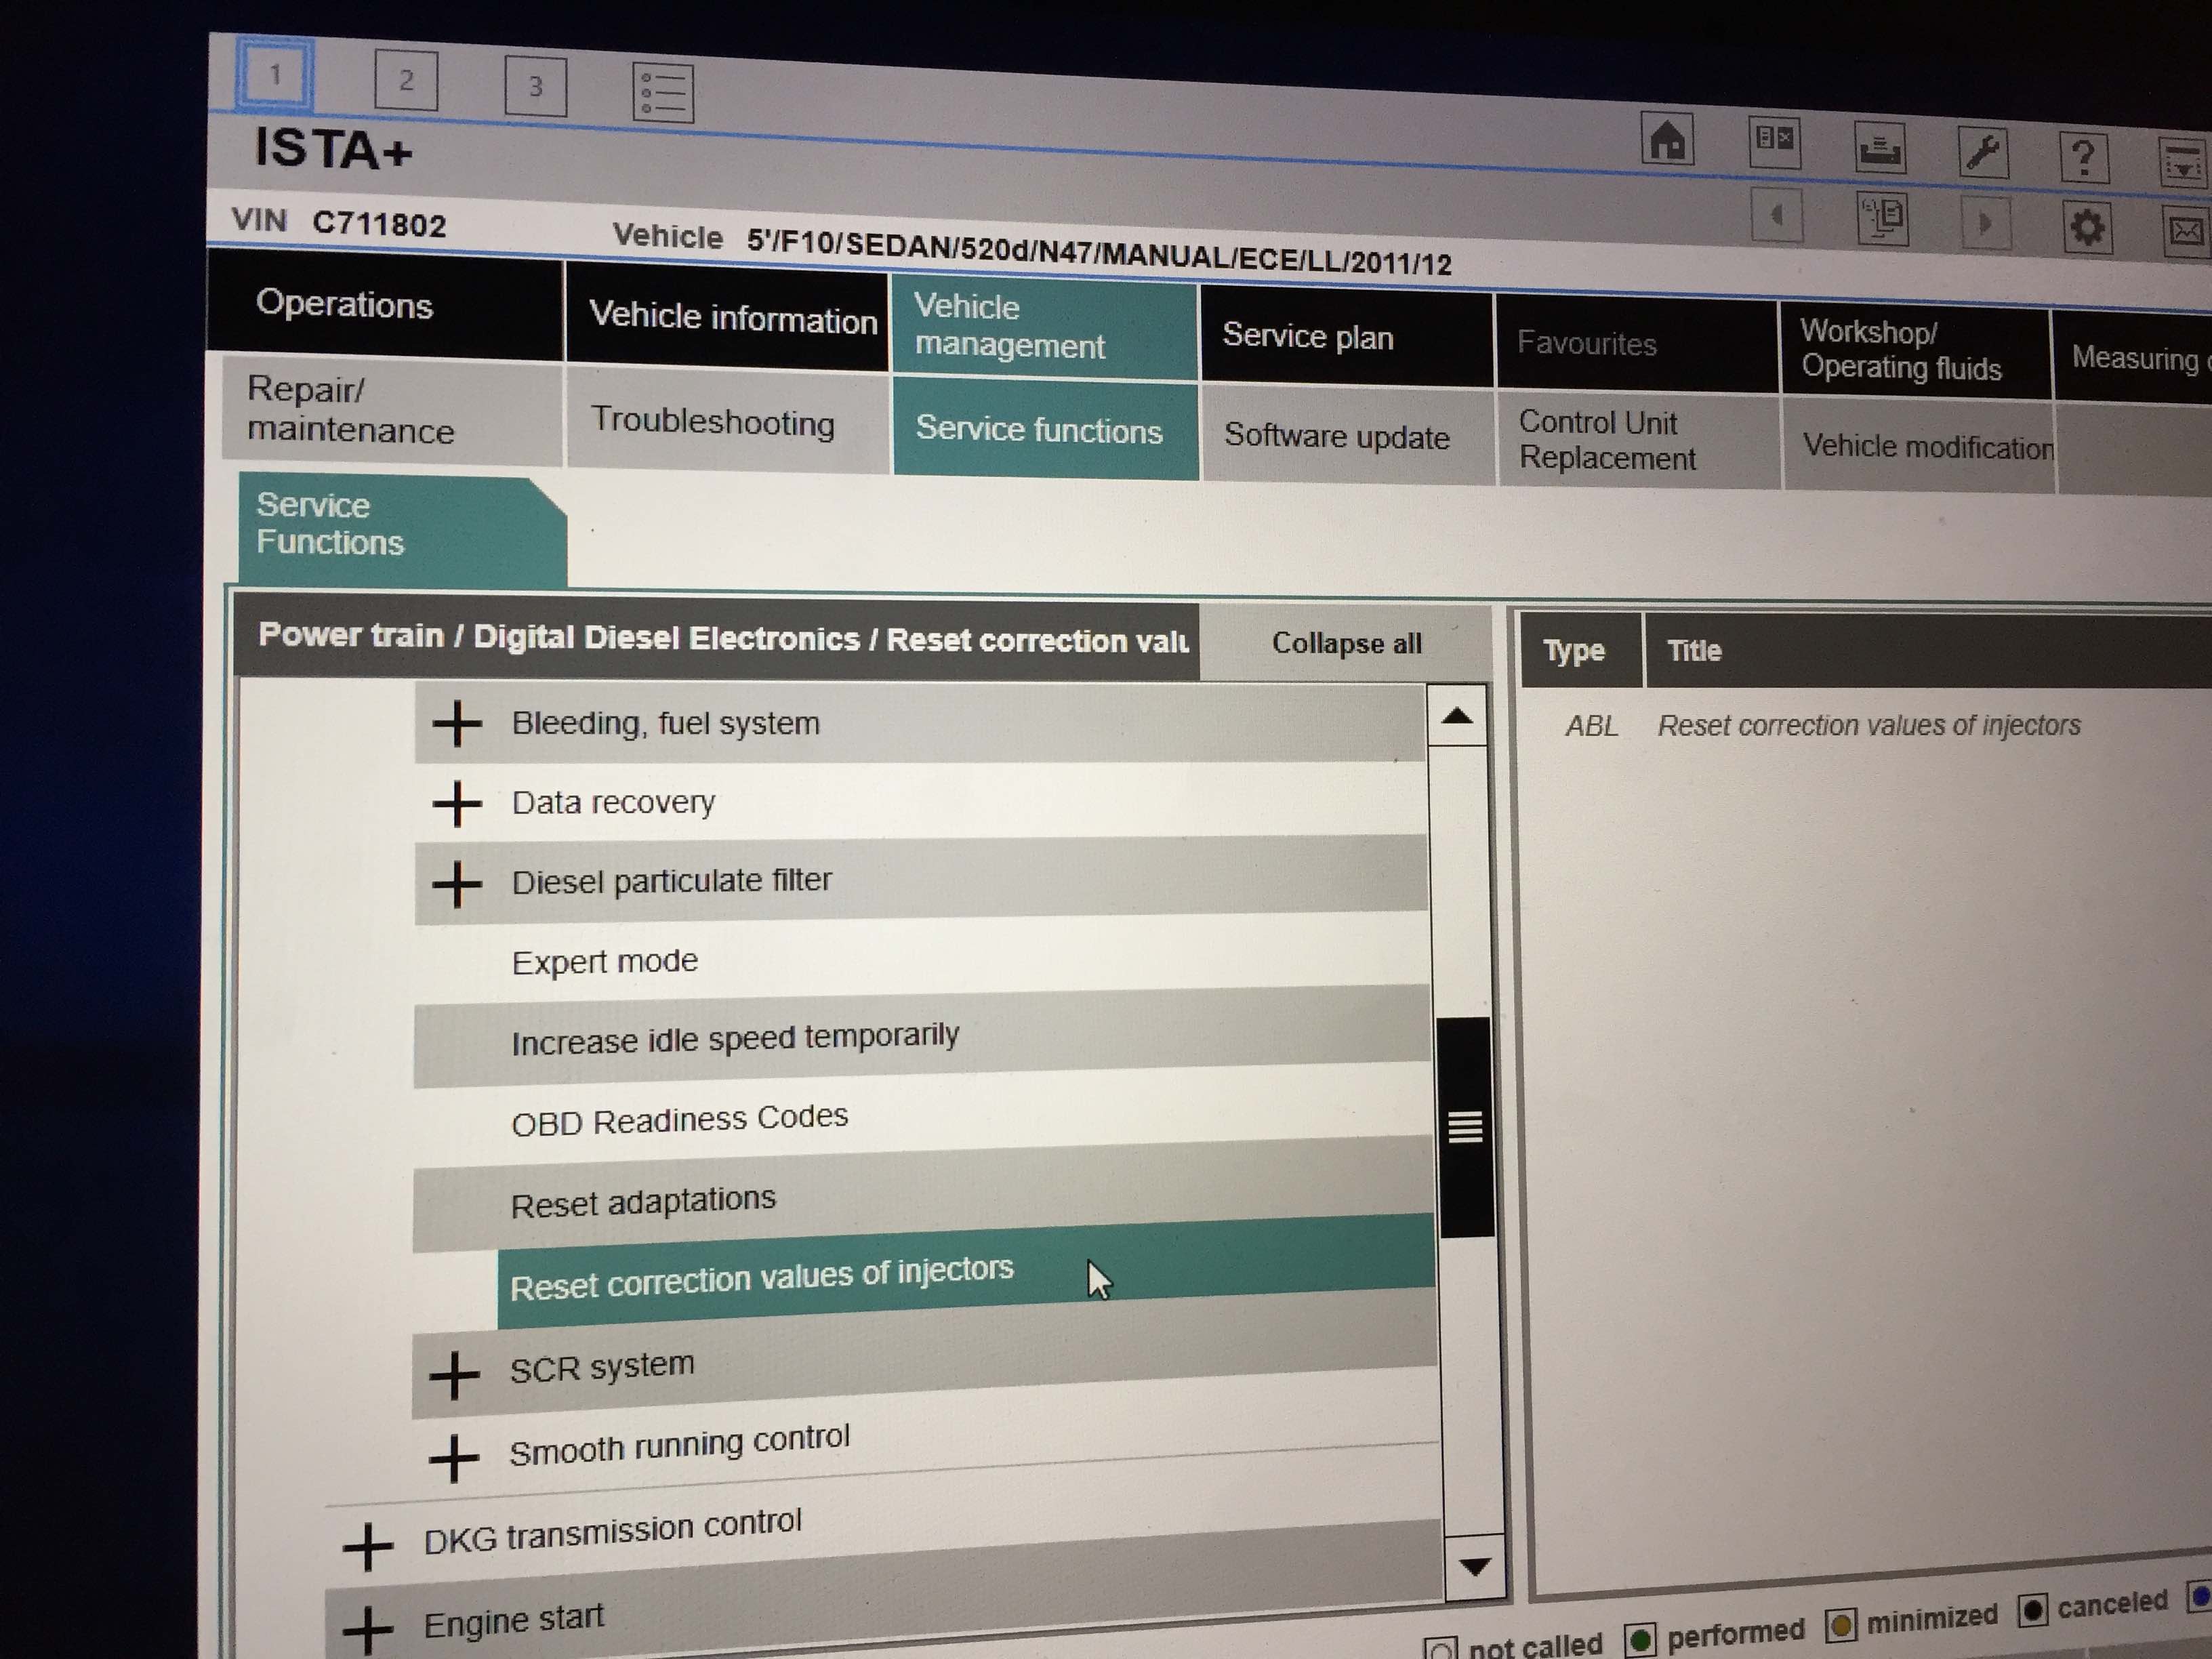
Task: Switch to Vehicle information tab
Action: click(x=727, y=317)
